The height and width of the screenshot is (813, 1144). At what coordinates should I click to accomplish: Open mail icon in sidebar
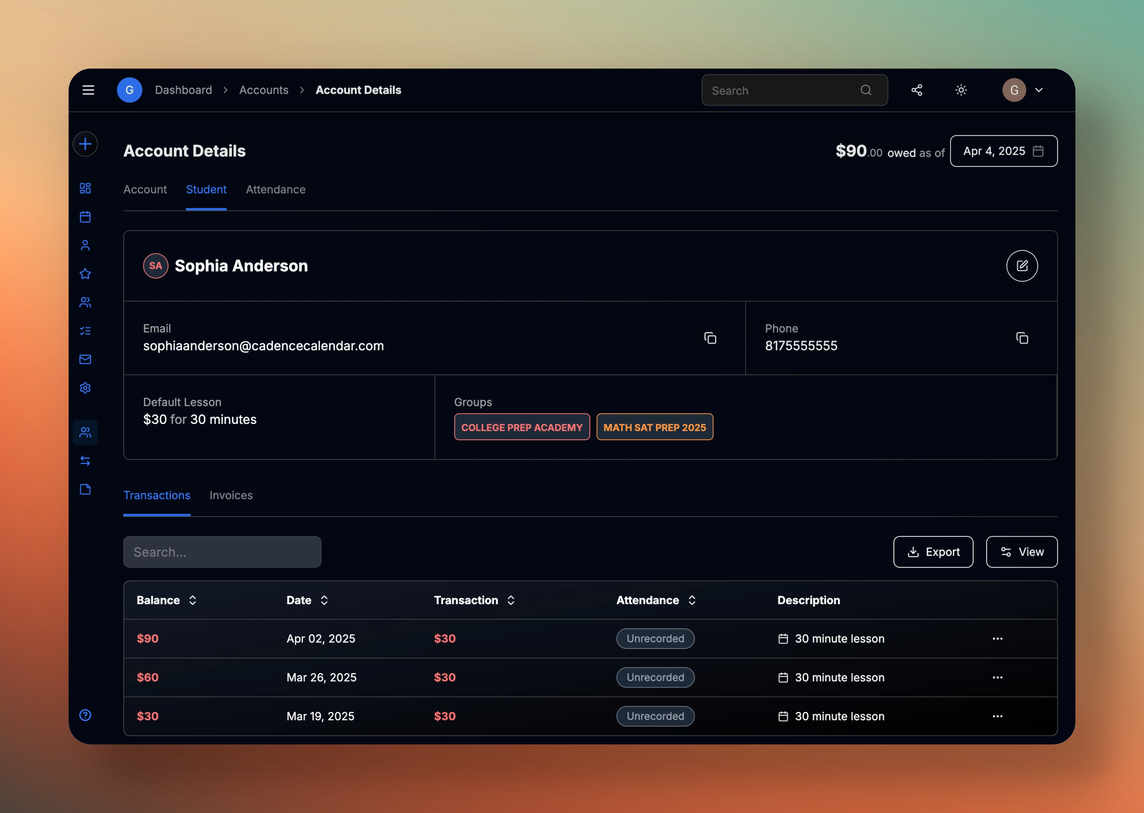point(85,359)
